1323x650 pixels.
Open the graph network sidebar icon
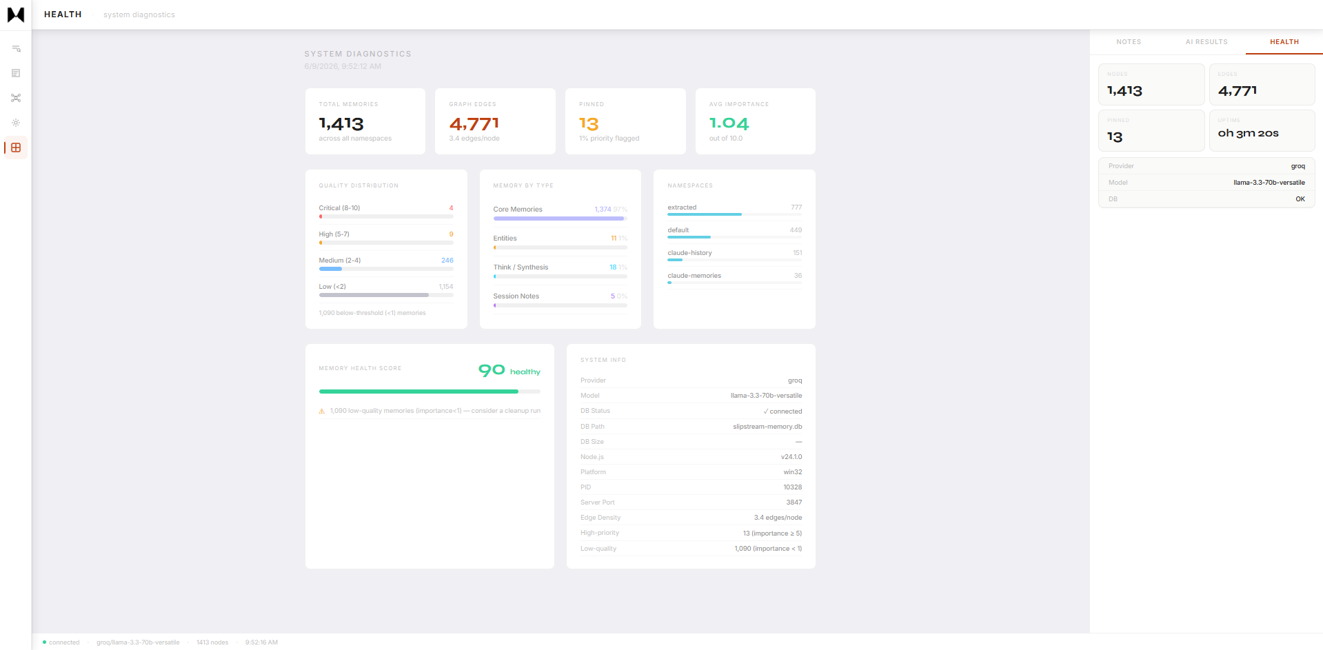tap(16, 98)
